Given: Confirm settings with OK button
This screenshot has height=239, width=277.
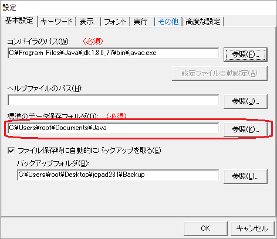Looking at the screenshot, I should [205, 228].
